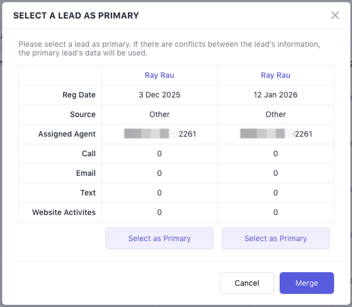352x307 pixels.
Task: Click the first lead's assigned agent value
Action: pos(160,134)
